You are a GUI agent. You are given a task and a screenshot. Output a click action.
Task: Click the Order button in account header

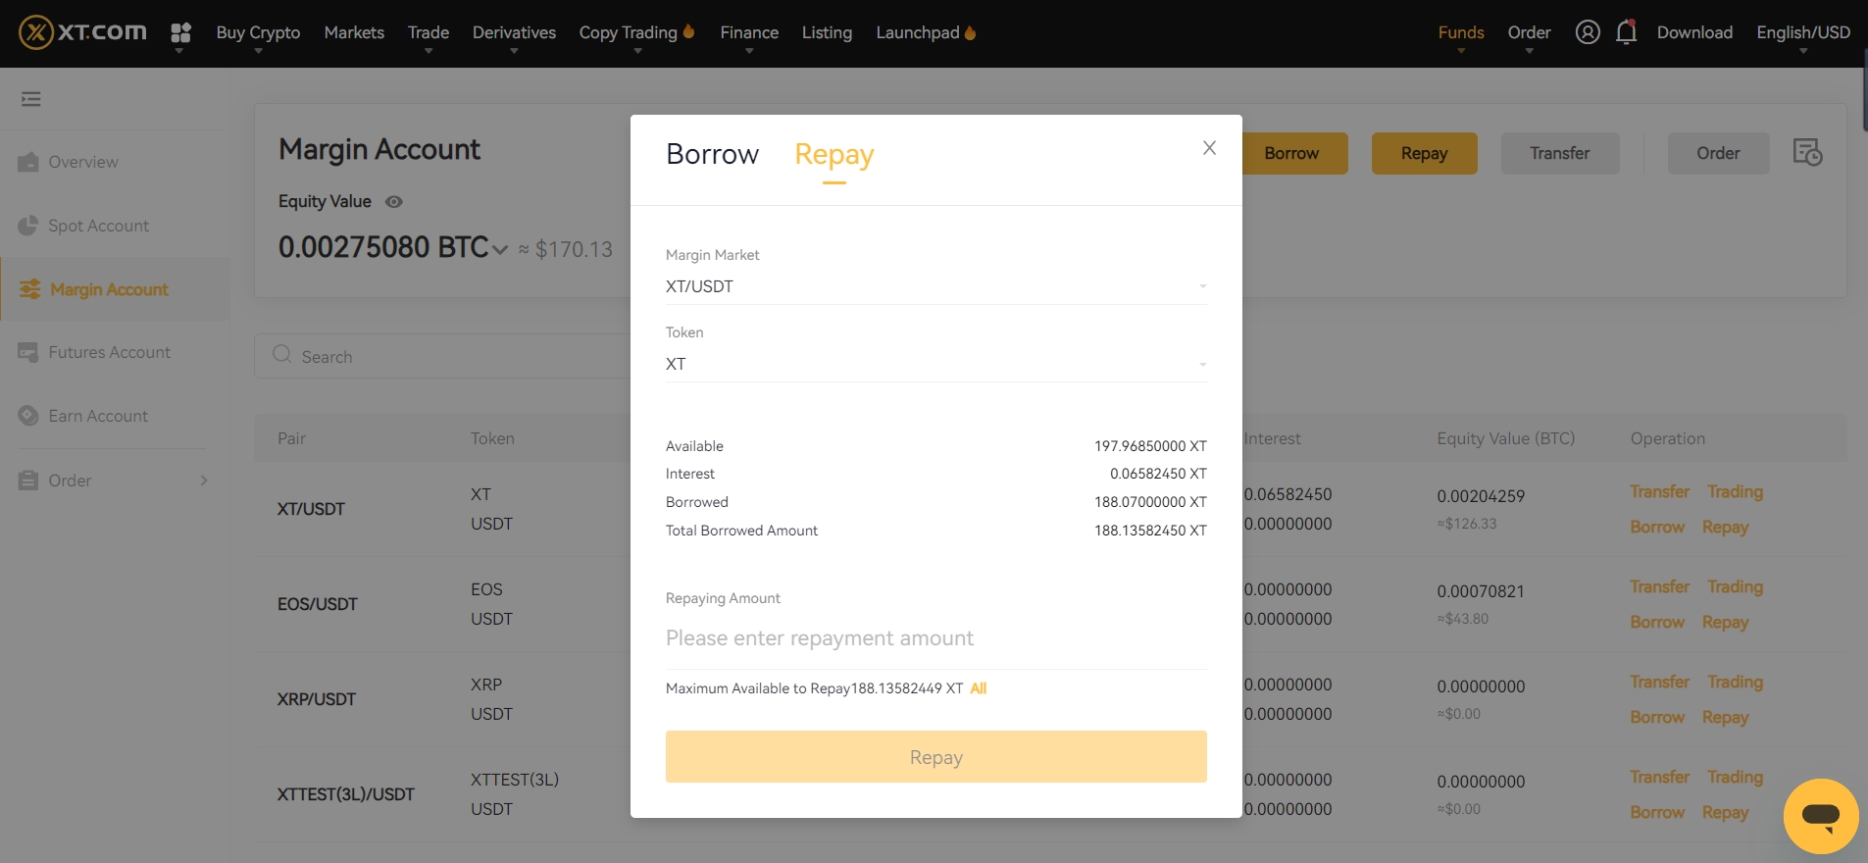pos(1718,153)
